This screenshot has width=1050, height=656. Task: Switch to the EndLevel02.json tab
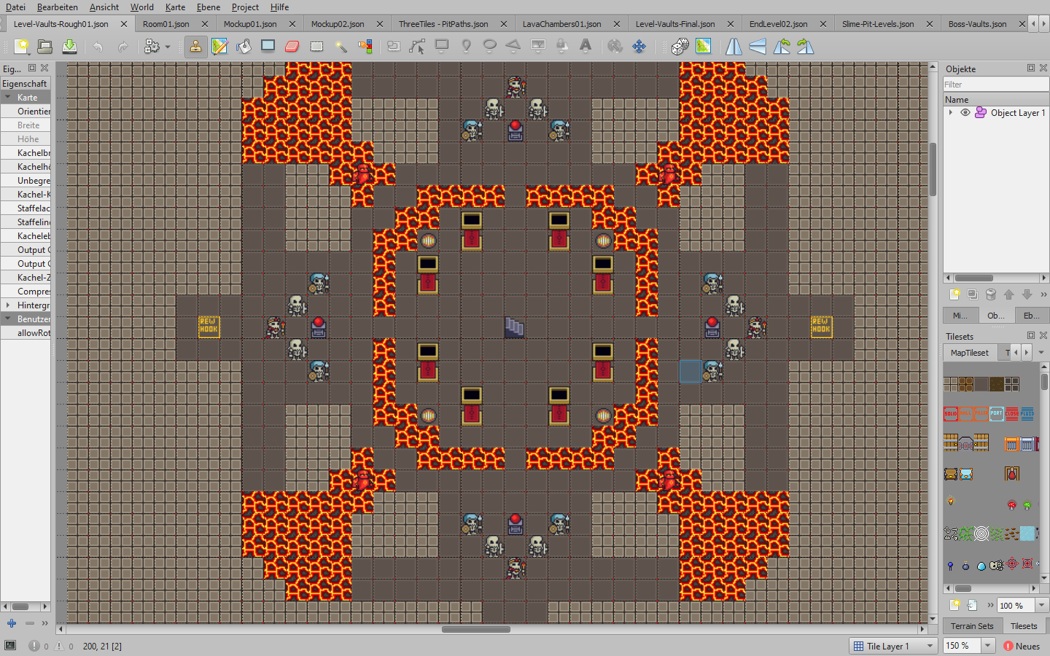point(779,24)
